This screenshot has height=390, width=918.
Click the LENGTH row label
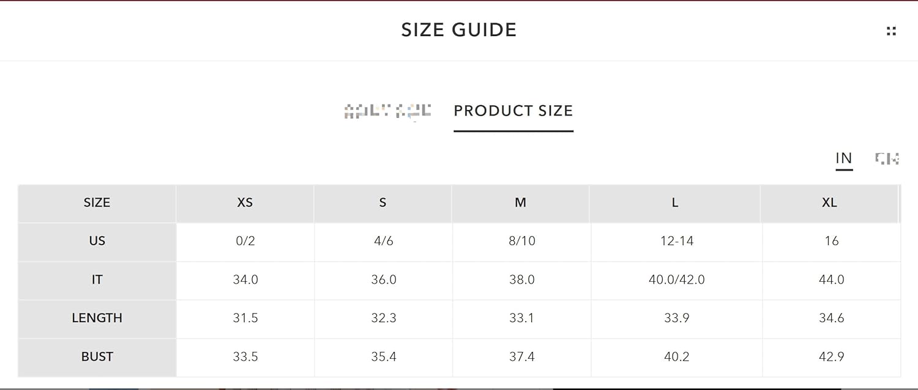tap(97, 318)
